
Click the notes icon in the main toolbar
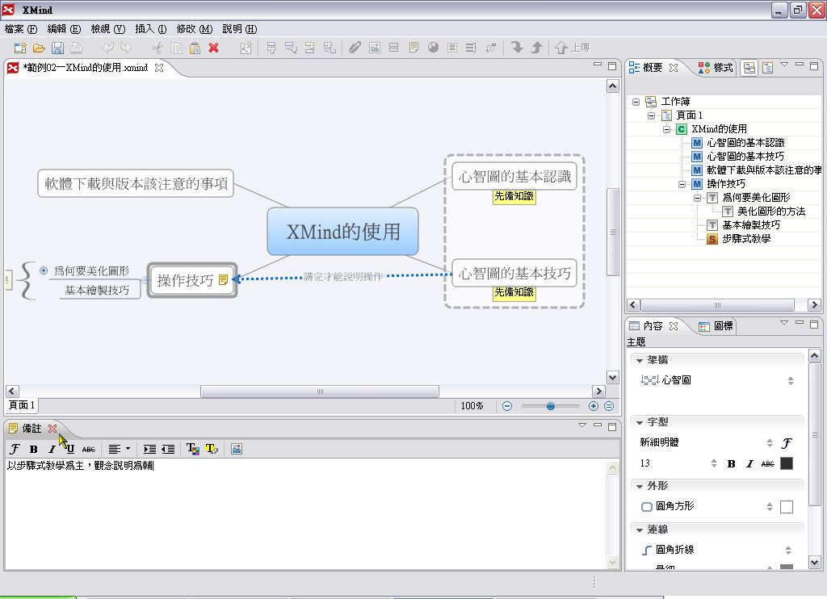pyautogui.click(x=413, y=48)
